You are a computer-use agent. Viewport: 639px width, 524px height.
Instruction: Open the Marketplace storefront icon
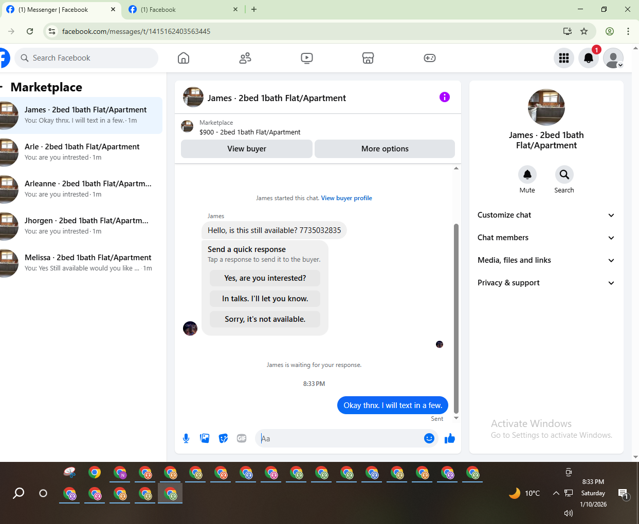click(x=368, y=58)
